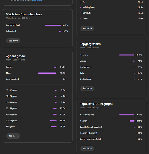This screenshot has height=154, width=149.
Task: Click the Italy row label
Action: 82,73
